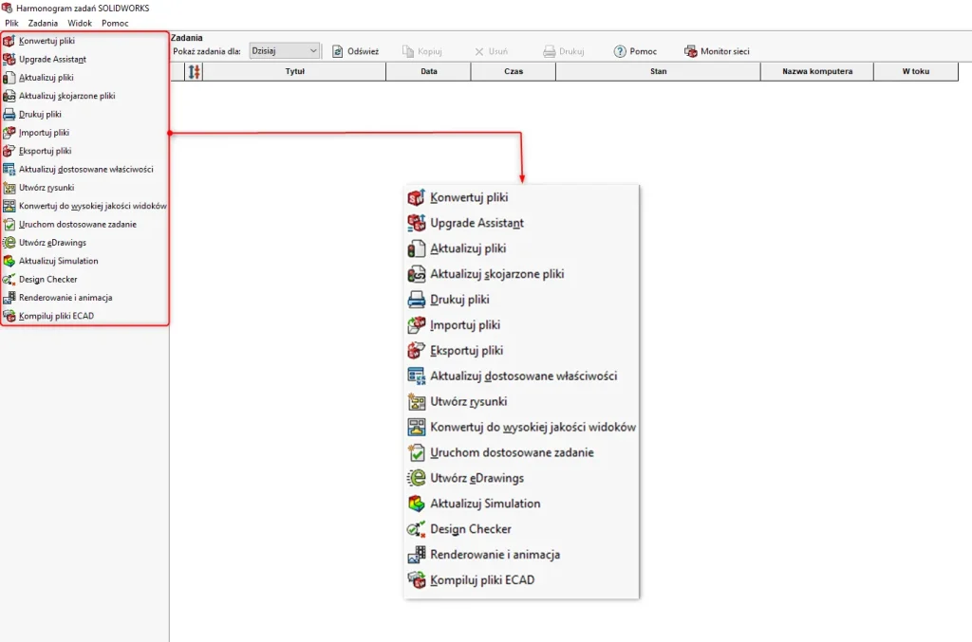Screen dimensions: 972x642
Task: Sort tasks by Tytuł column header
Action: [x=294, y=72]
